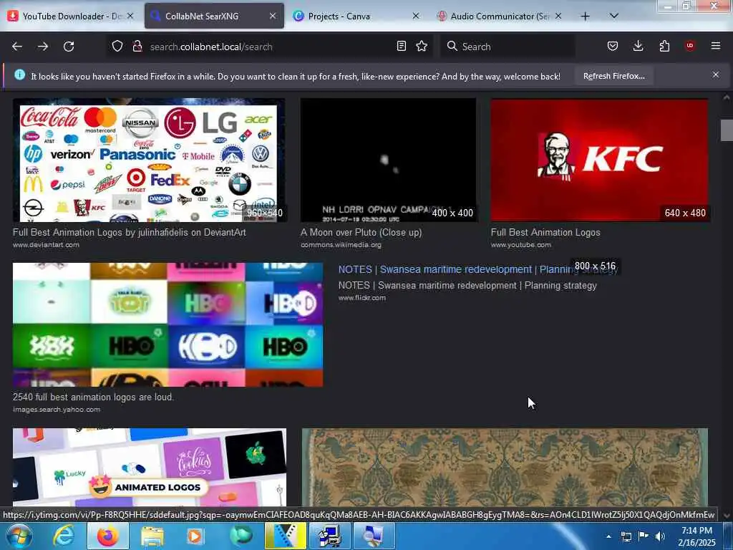Open the Action Center flag icon
Image resolution: width=733 pixels, height=550 pixels.
(x=644, y=536)
